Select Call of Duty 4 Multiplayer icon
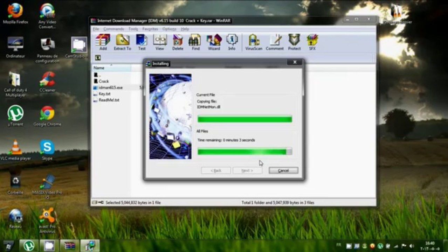 (x=15, y=84)
